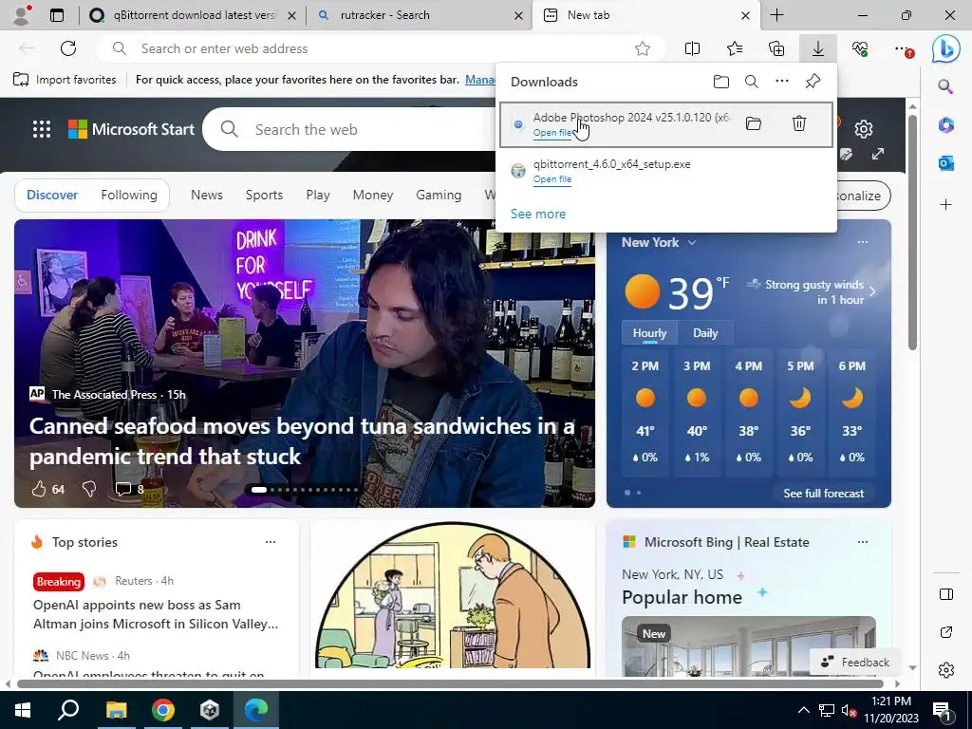Open OpenAI appoints new boss headline
The image size is (972, 729).
156,614
